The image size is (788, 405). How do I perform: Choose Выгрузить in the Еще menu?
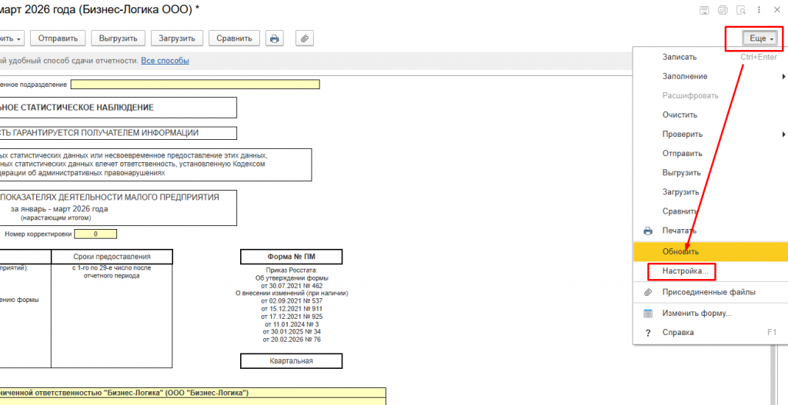pos(710,173)
